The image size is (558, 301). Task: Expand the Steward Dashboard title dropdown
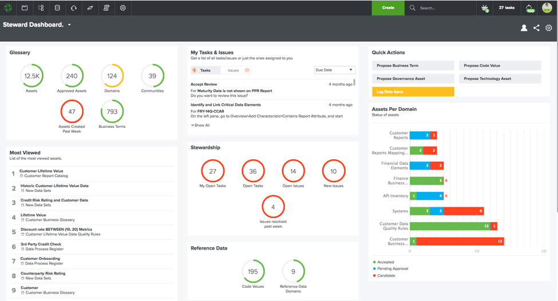tap(70, 25)
